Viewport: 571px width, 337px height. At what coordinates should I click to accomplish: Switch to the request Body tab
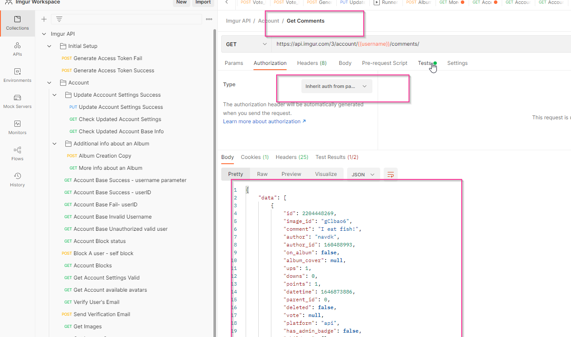tap(345, 63)
